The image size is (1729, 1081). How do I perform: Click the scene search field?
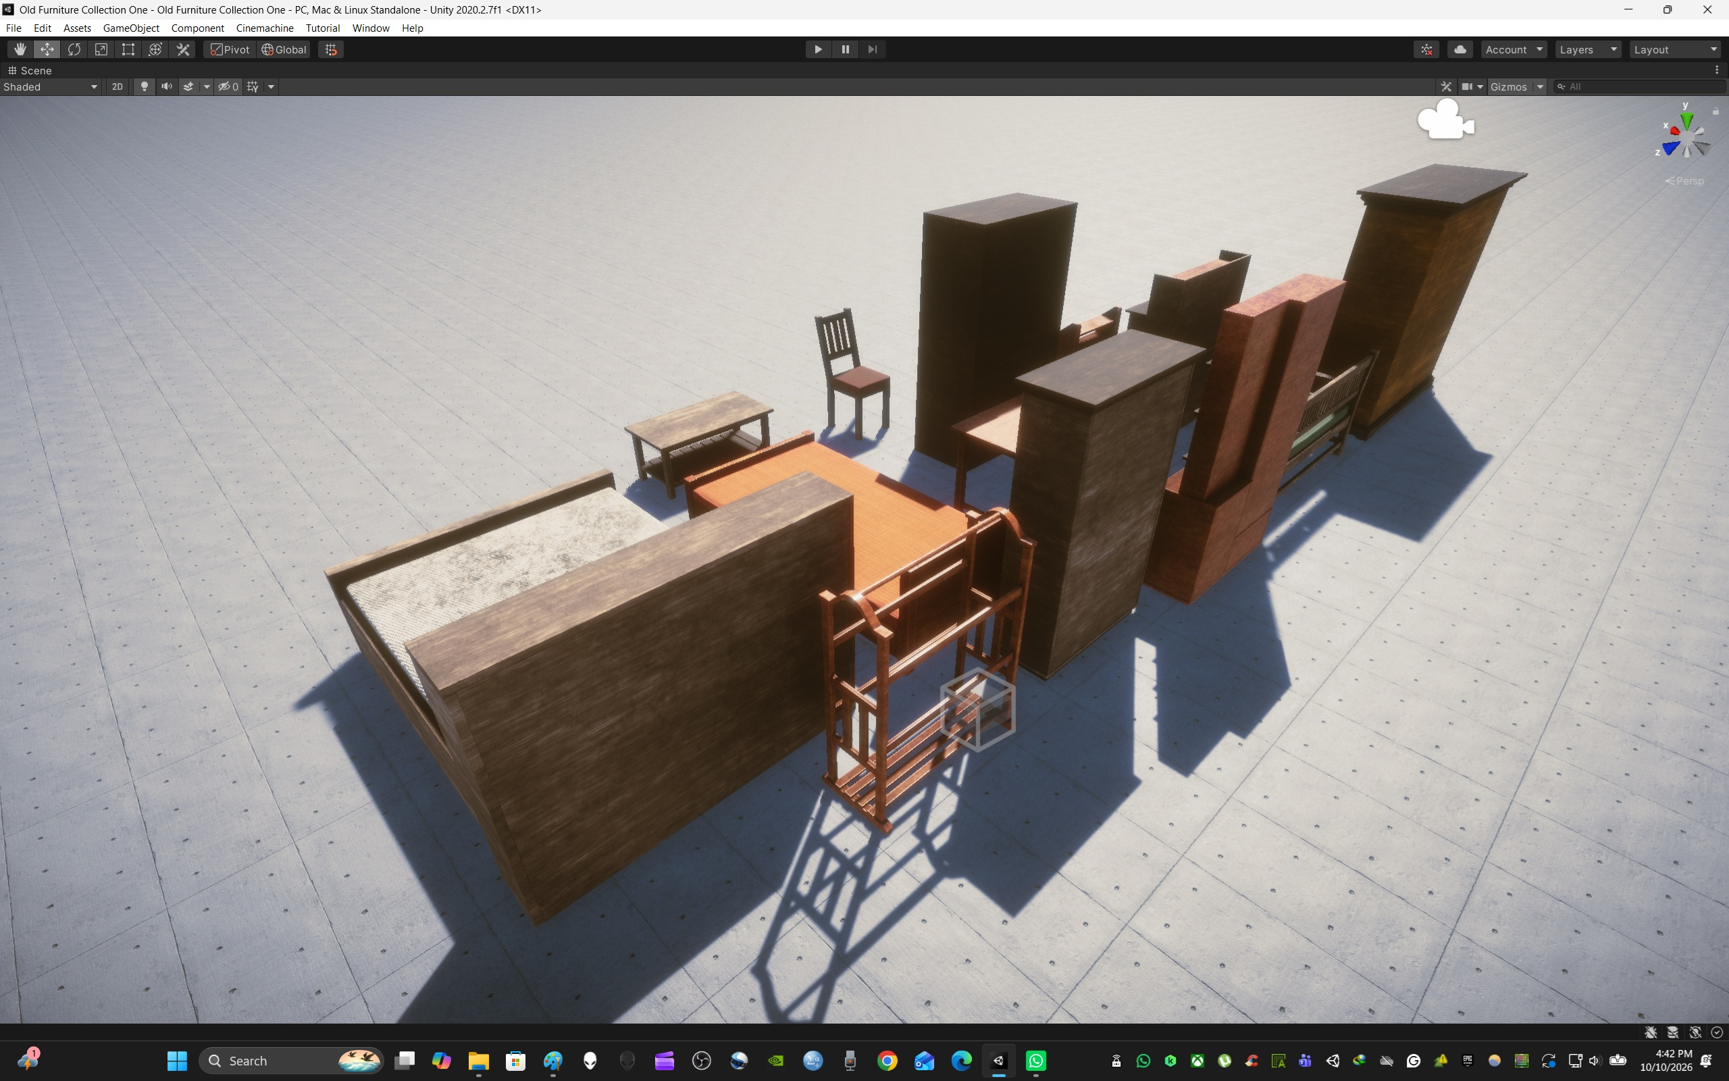[1640, 86]
